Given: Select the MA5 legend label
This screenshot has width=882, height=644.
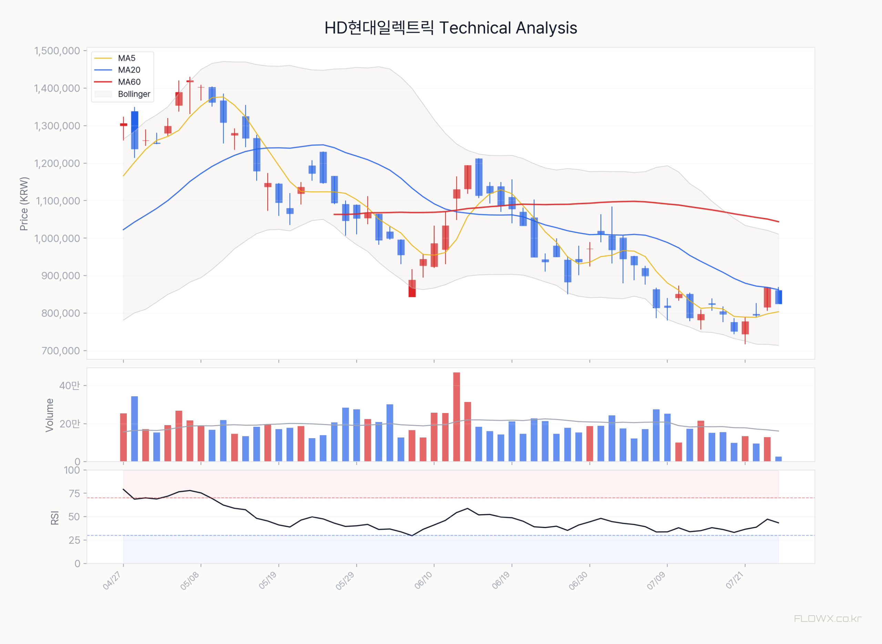Looking at the screenshot, I should click(x=127, y=58).
